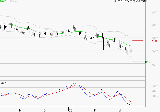The width and height of the screenshot is (160, 112).
Task: Click the red resistance line at 7366
Action: coord(138,41)
